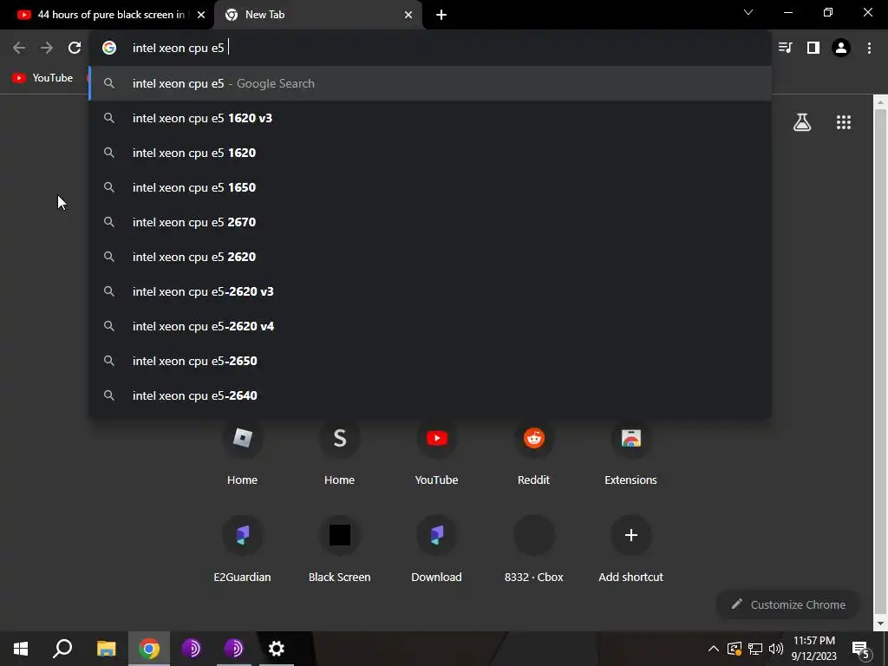This screenshot has height=666, width=888.
Task: Show hidden system tray icons
Action: tap(714, 649)
